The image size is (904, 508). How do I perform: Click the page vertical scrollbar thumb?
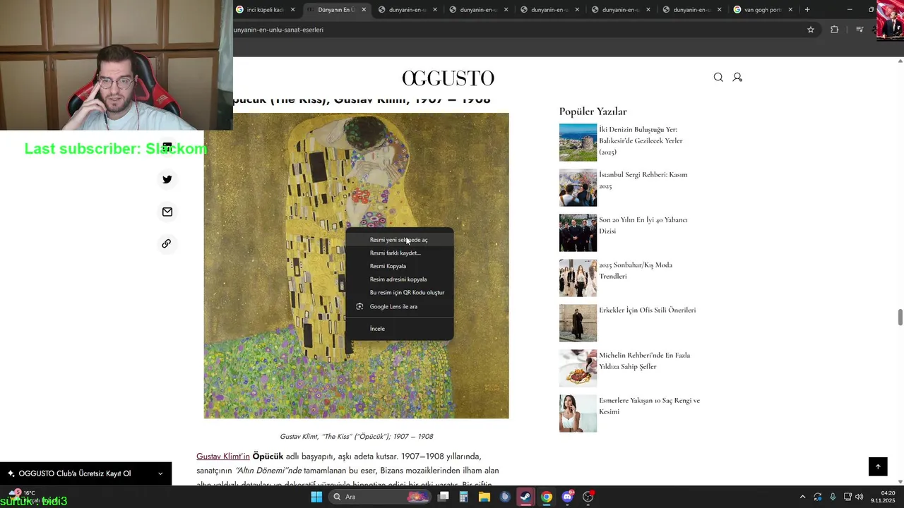[x=900, y=317]
